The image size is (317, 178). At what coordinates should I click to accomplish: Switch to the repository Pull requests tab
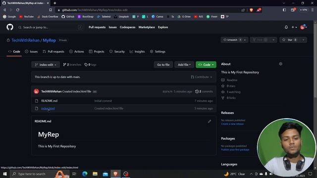point(53,51)
